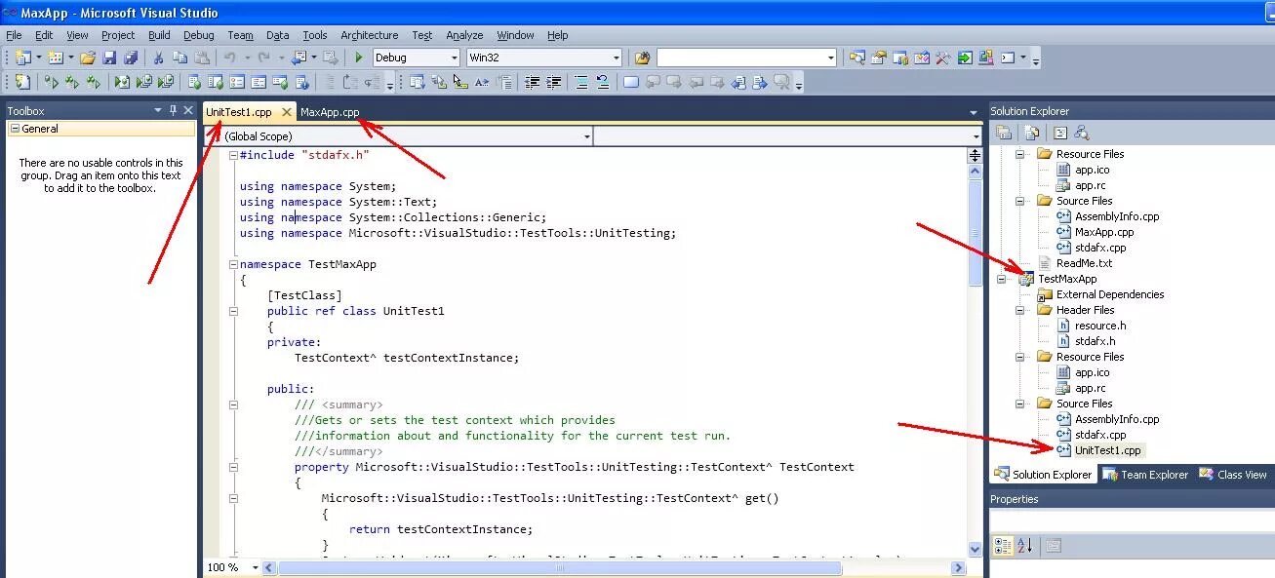Open the active files list dropdown arrow

pyautogui.click(x=974, y=113)
